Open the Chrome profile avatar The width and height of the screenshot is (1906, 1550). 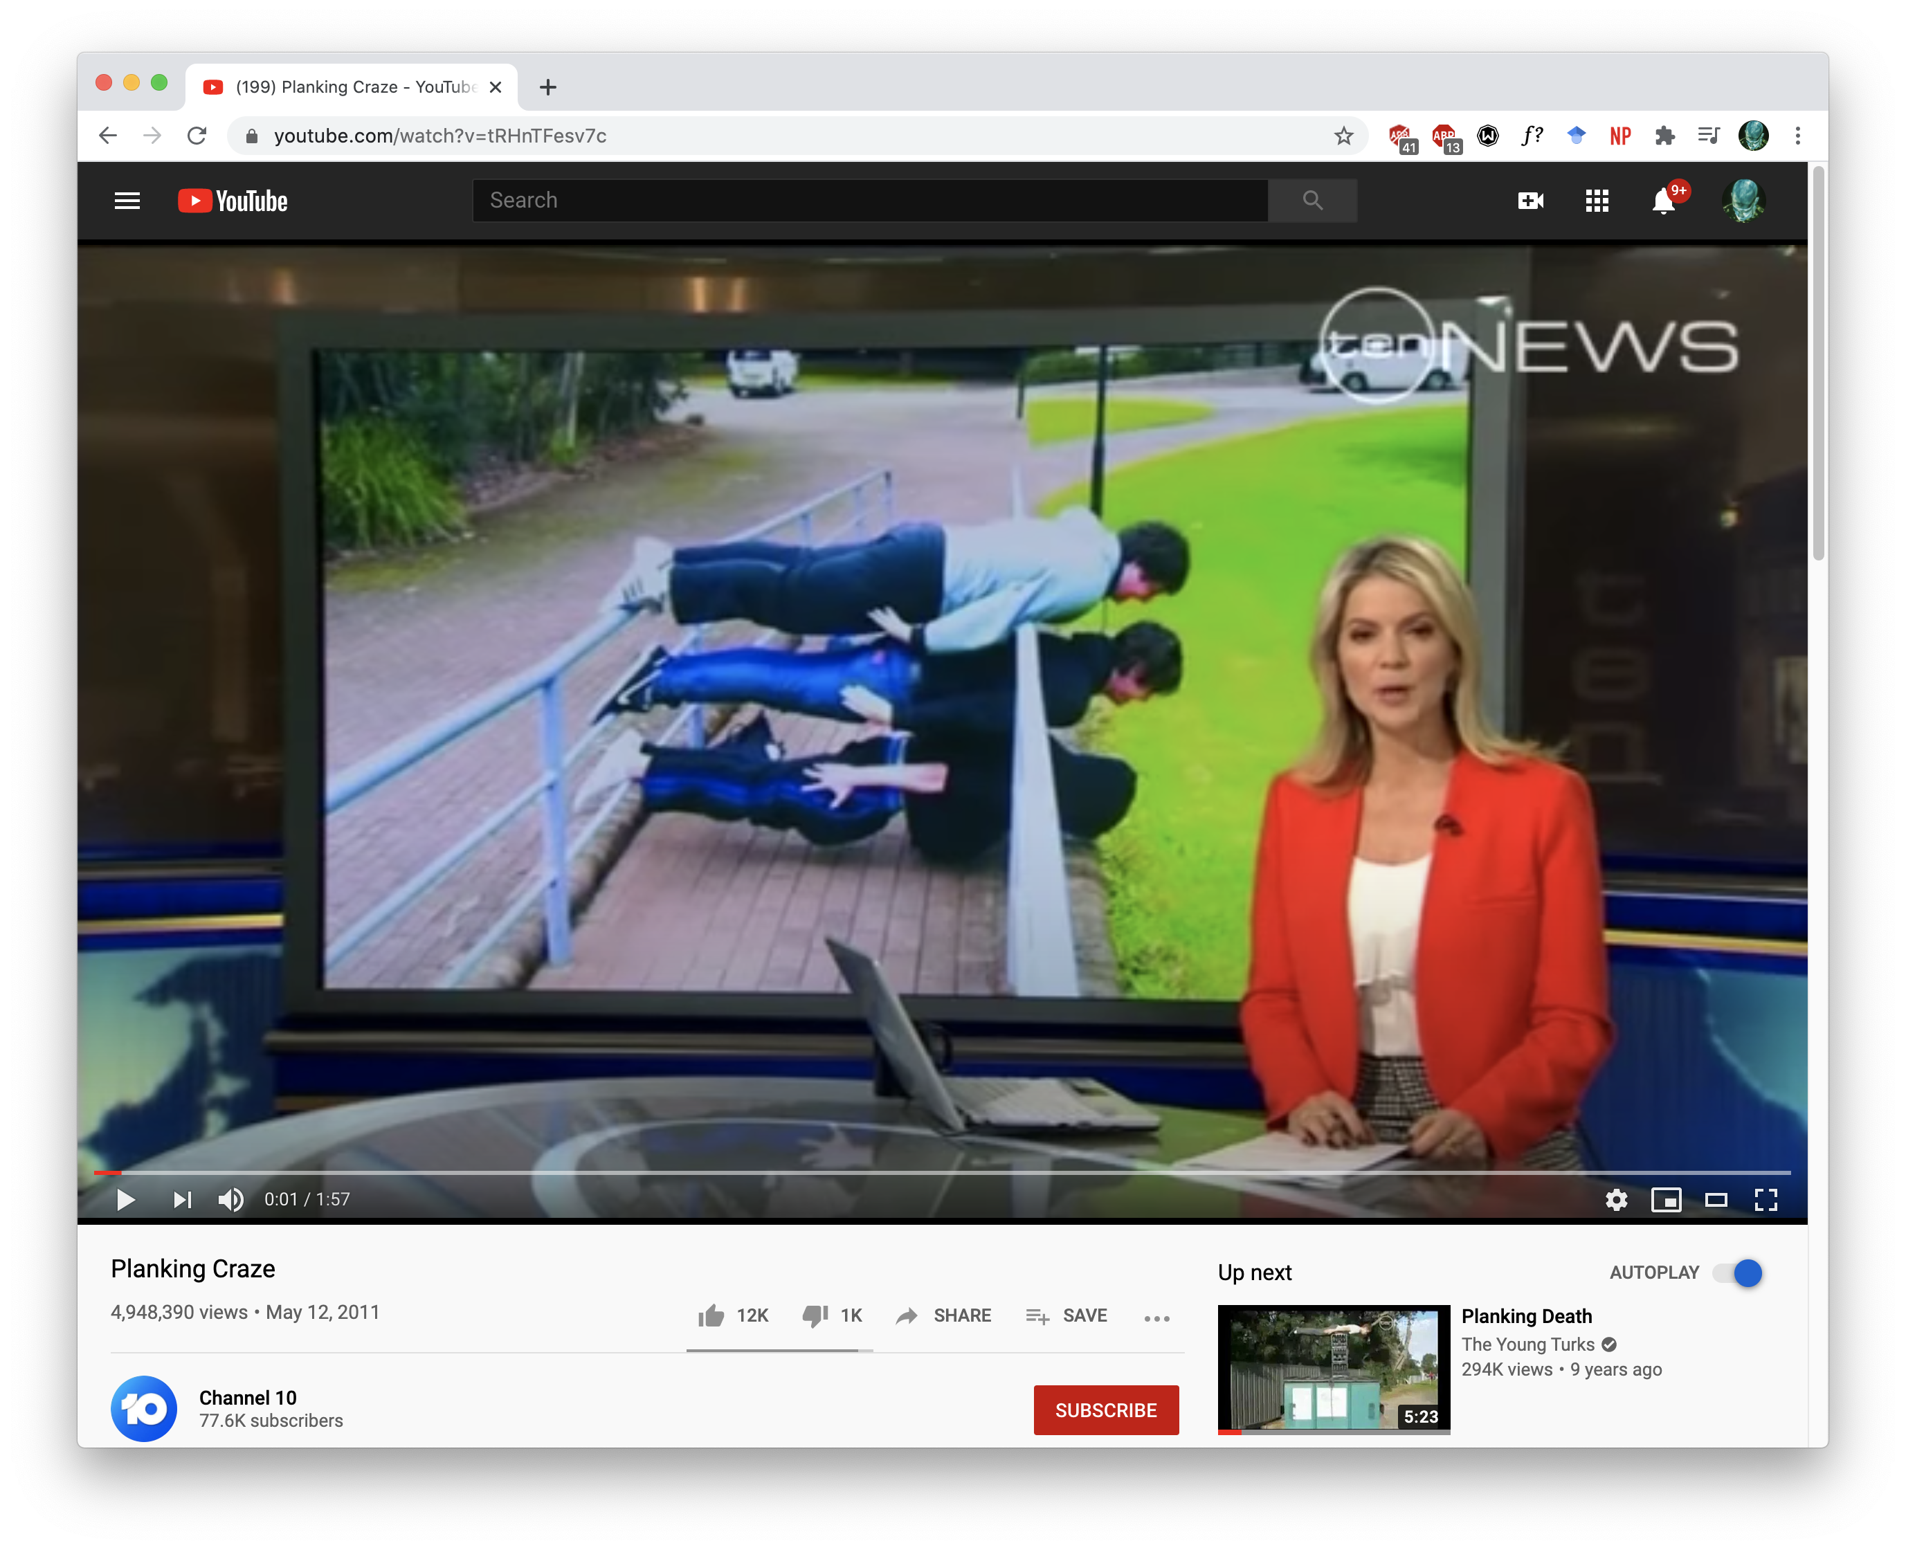(1753, 136)
